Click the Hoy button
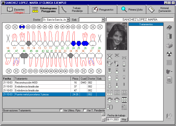176x126 pixels. (124, 119)
